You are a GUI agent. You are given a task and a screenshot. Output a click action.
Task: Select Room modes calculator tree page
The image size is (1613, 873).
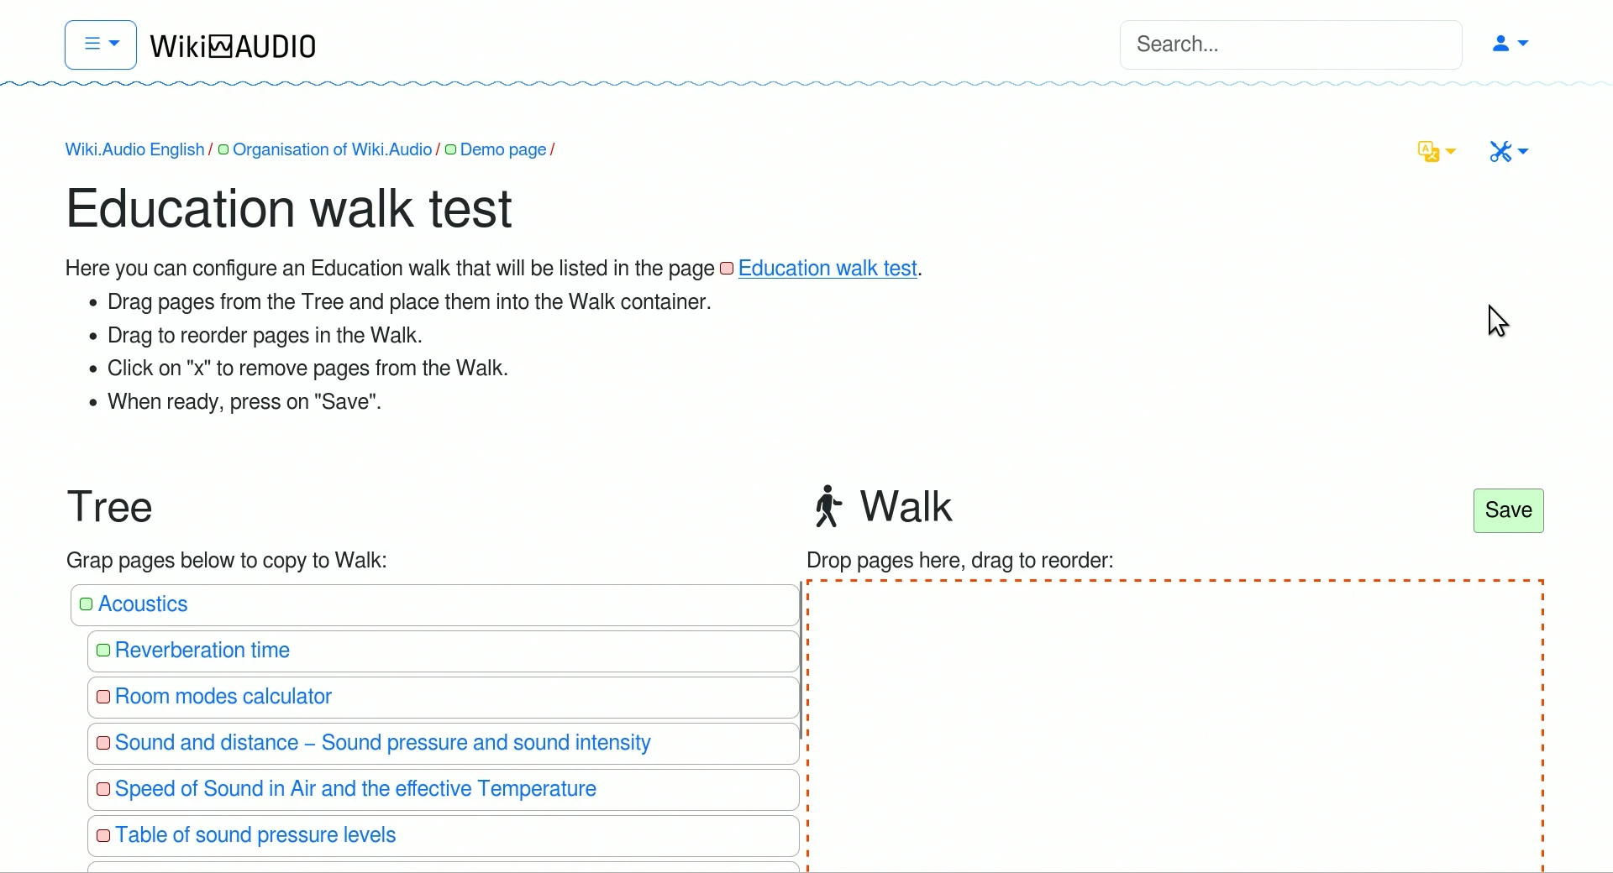pyautogui.click(x=223, y=698)
